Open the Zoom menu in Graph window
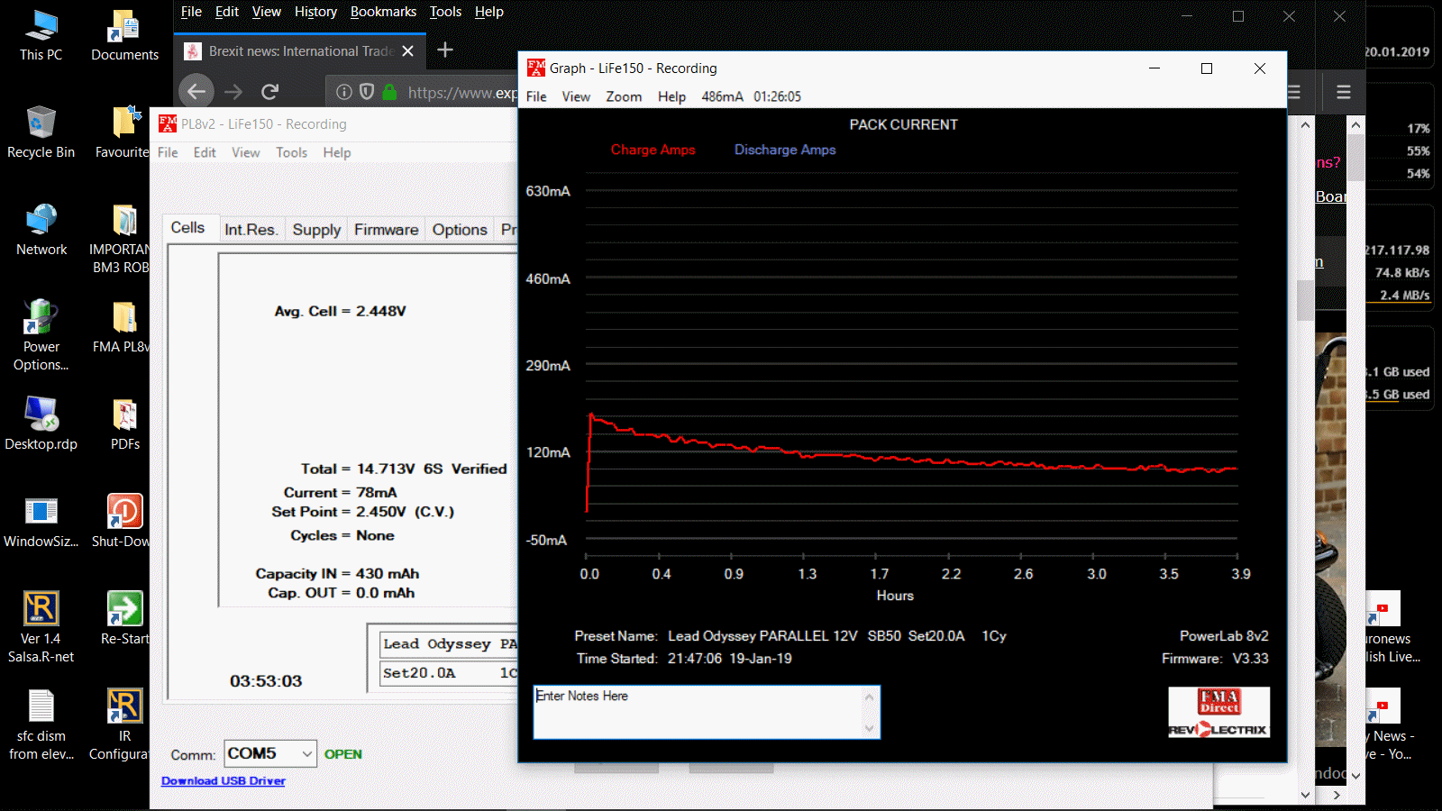This screenshot has width=1442, height=811. point(624,96)
